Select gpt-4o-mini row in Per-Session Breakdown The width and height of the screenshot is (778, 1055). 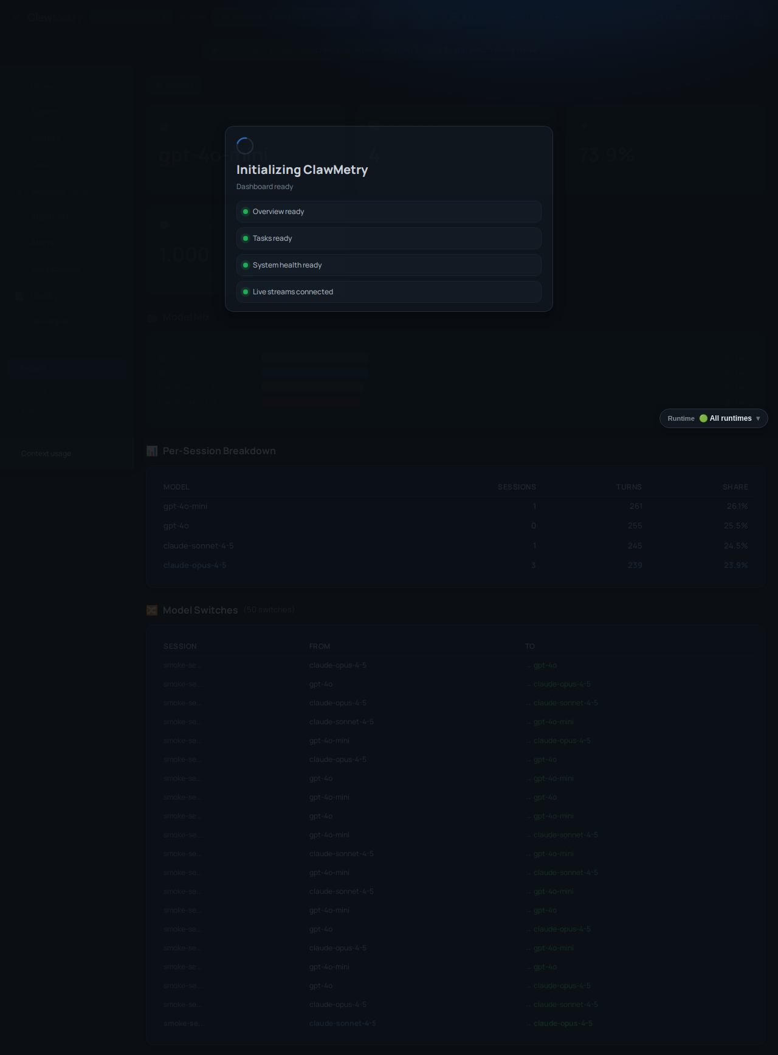(456, 506)
